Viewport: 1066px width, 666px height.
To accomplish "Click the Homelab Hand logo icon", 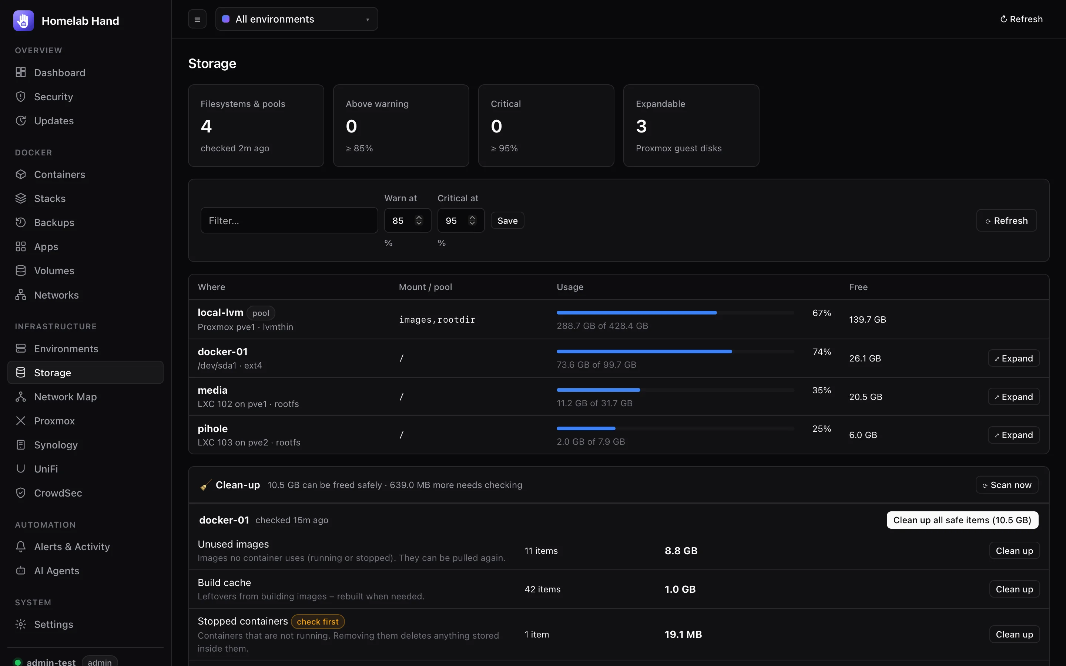I will 23,21.
